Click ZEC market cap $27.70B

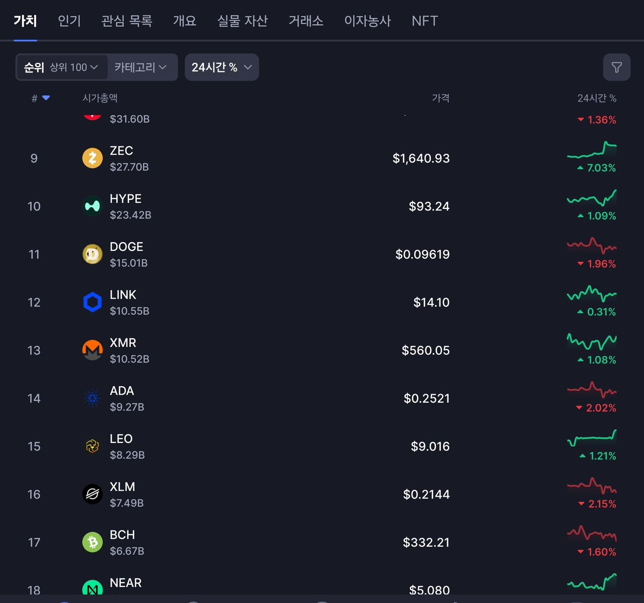coord(129,167)
